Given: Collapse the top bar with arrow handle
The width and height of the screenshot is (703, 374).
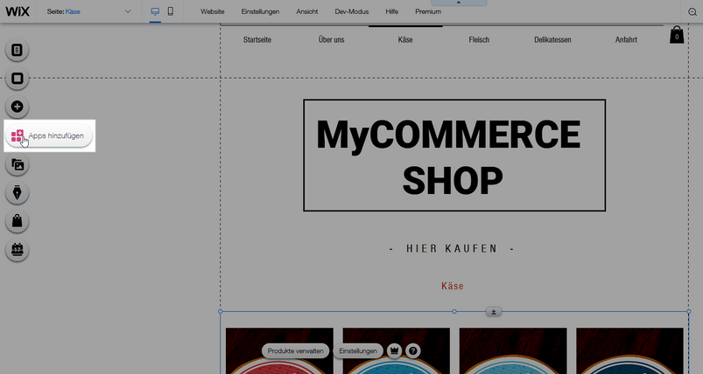Looking at the screenshot, I should click(459, 3).
